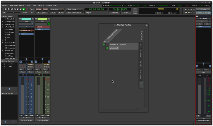Arm global record button in transport
This screenshot has height=126, width=213.
point(27,9)
